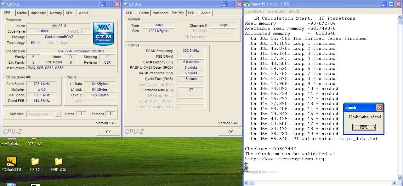Open Memory tab in left CPU-Z window
Viewport: 403px width, 186px height.
[x=56, y=13]
